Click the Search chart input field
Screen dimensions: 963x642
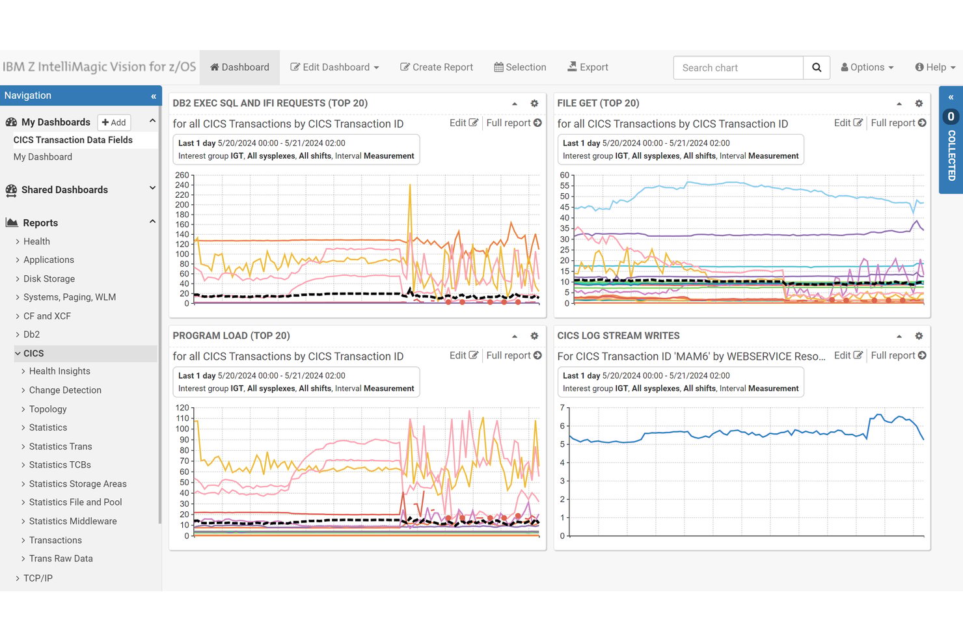[739, 68]
